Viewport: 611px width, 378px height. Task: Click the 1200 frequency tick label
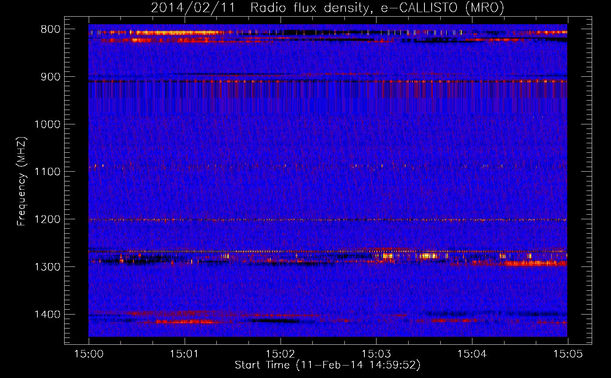(x=47, y=220)
